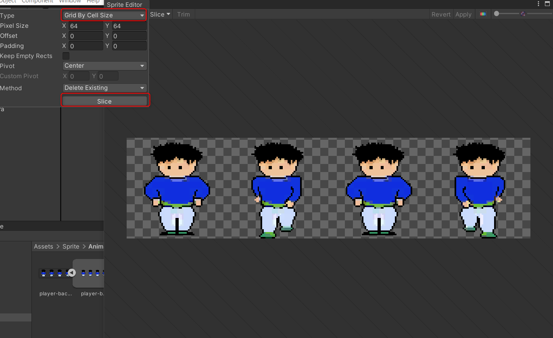
Task: Enable the Keep Empty Rects checkbox
Action: click(66, 56)
